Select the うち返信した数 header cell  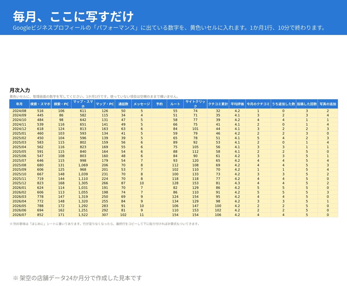pyautogui.click(x=283, y=104)
